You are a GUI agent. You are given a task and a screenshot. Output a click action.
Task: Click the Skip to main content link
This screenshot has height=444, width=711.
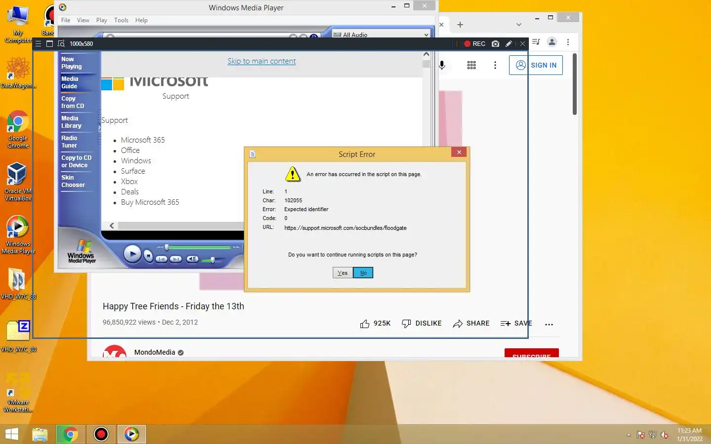pyautogui.click(x=262, y=61)
